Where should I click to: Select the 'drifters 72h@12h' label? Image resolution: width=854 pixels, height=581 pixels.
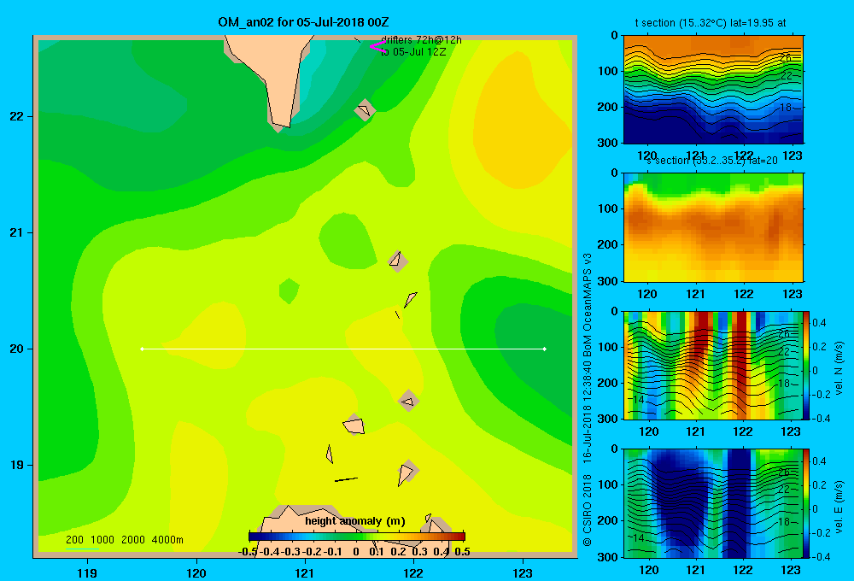(421, 40)
